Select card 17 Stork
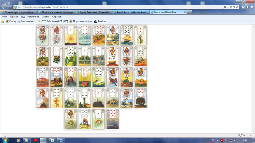This screenshot has width=255, height=143. click(113, 56)
